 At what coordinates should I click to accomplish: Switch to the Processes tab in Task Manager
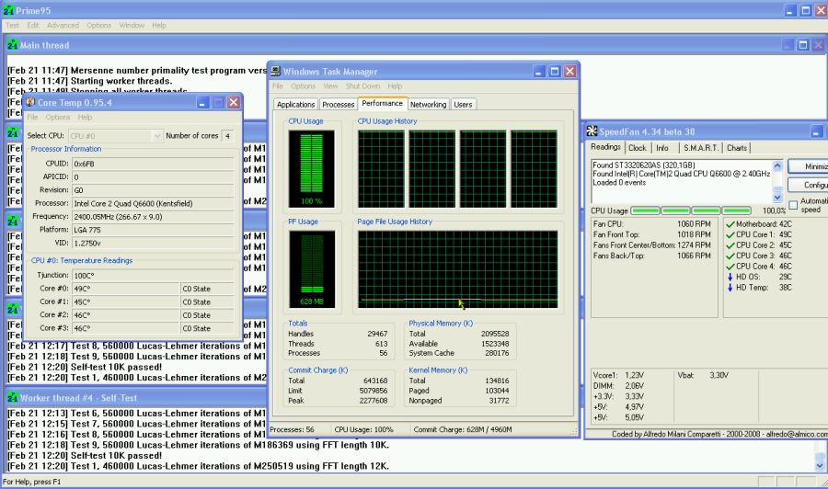tap(338, 105)
